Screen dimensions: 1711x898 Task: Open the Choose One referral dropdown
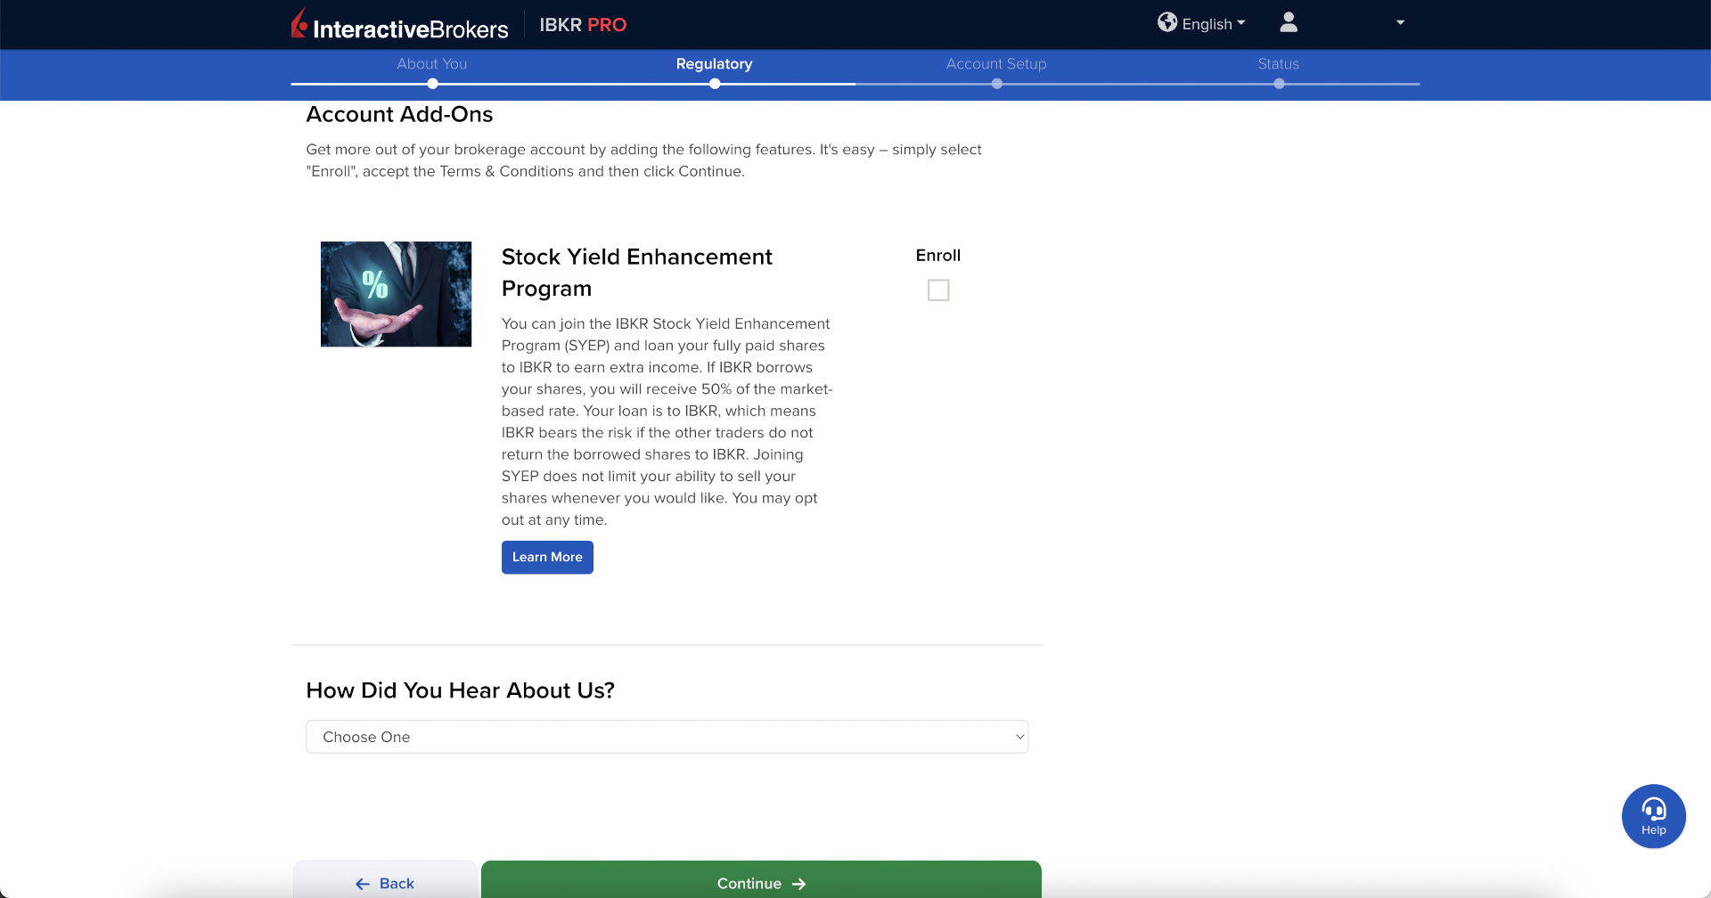click(x=667, y=737)
